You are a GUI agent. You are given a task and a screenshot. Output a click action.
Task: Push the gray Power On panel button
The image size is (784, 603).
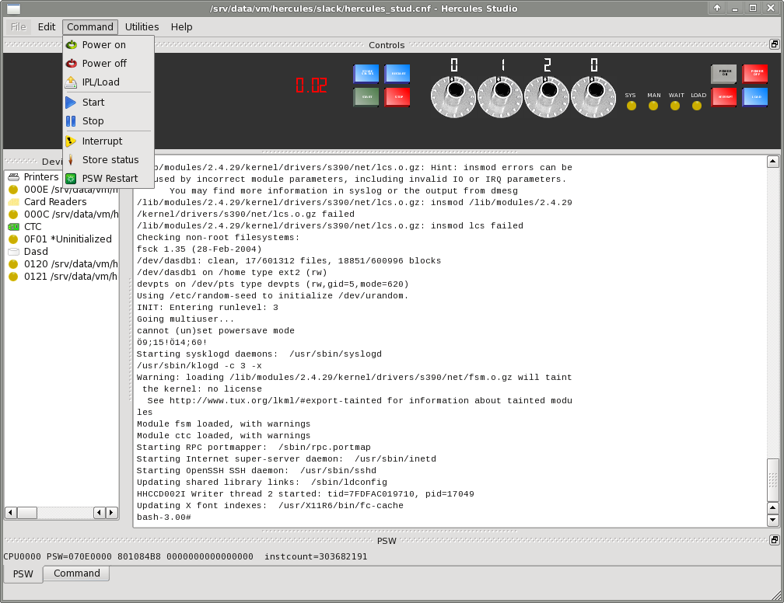point(724,73)
